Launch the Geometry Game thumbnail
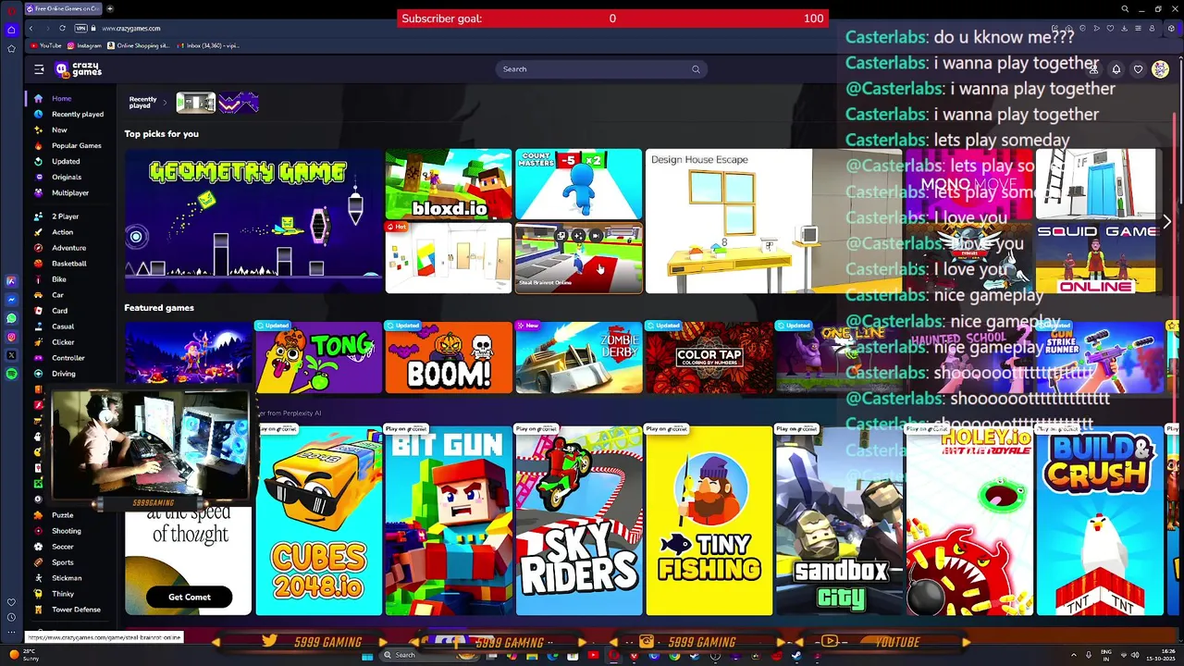Image resolution: width=1184 pixels, height=666 pixels. (253, 221)
